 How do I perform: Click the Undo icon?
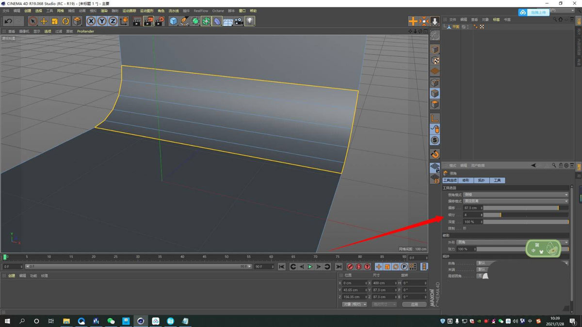pos(8,21)
